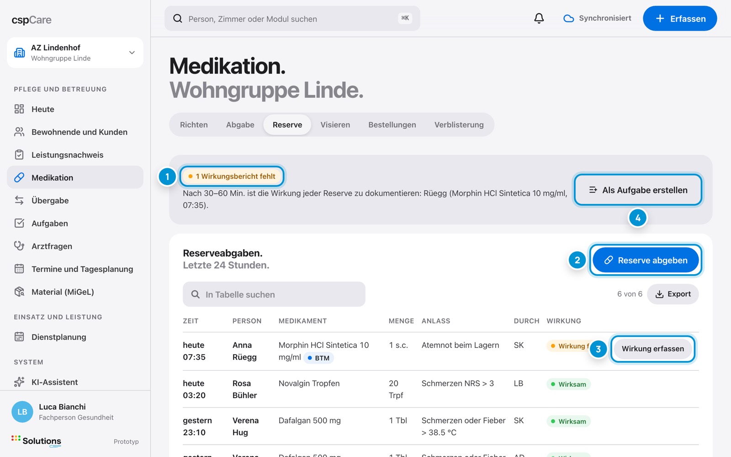Expand the AZ Lindenhof facility selector
The width and height of the screenshot is (731, 457).
tap(75, 53)
